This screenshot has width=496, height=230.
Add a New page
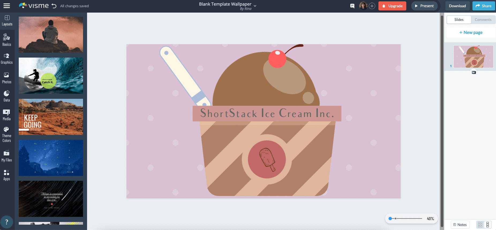tap(471, 32)
